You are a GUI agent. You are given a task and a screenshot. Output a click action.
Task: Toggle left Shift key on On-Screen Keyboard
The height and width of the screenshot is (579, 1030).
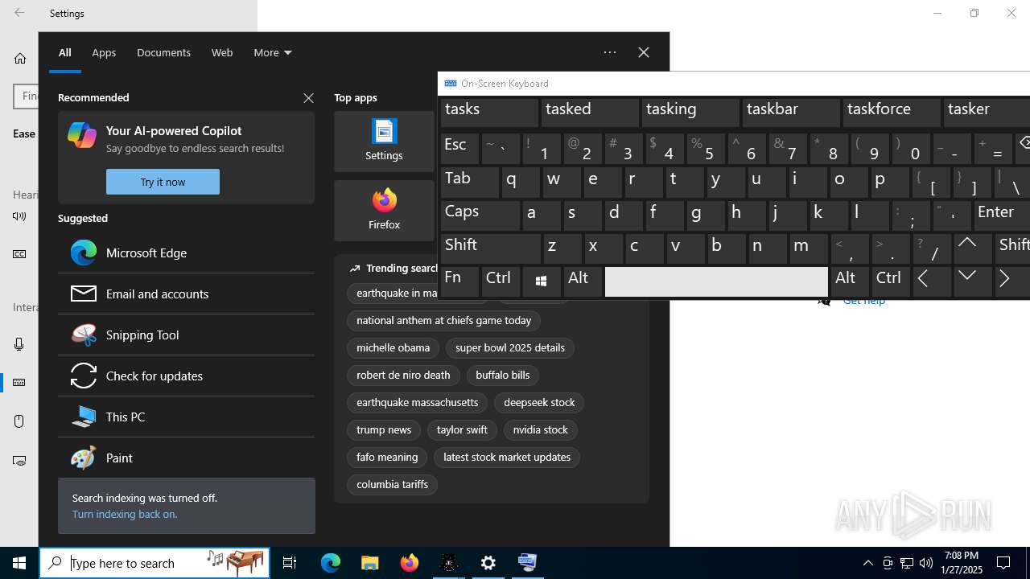tap(490, 248)
